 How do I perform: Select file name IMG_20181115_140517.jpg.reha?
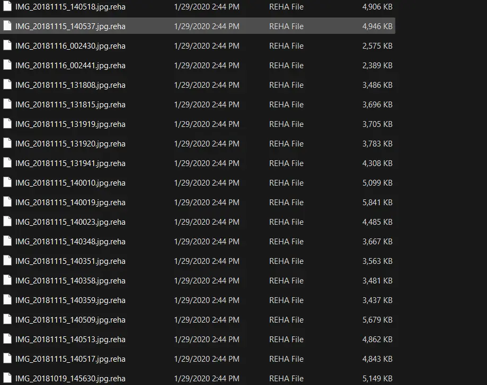pyautogui.click(x=70, y=359)
